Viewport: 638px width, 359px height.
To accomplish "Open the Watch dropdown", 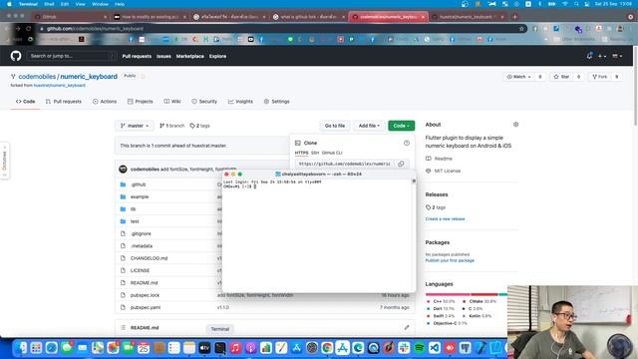I will [x=519, y=77].
